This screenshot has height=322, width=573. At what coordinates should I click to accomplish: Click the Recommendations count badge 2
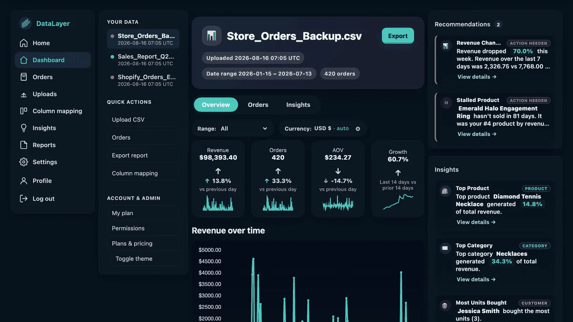tap(498, 24)
